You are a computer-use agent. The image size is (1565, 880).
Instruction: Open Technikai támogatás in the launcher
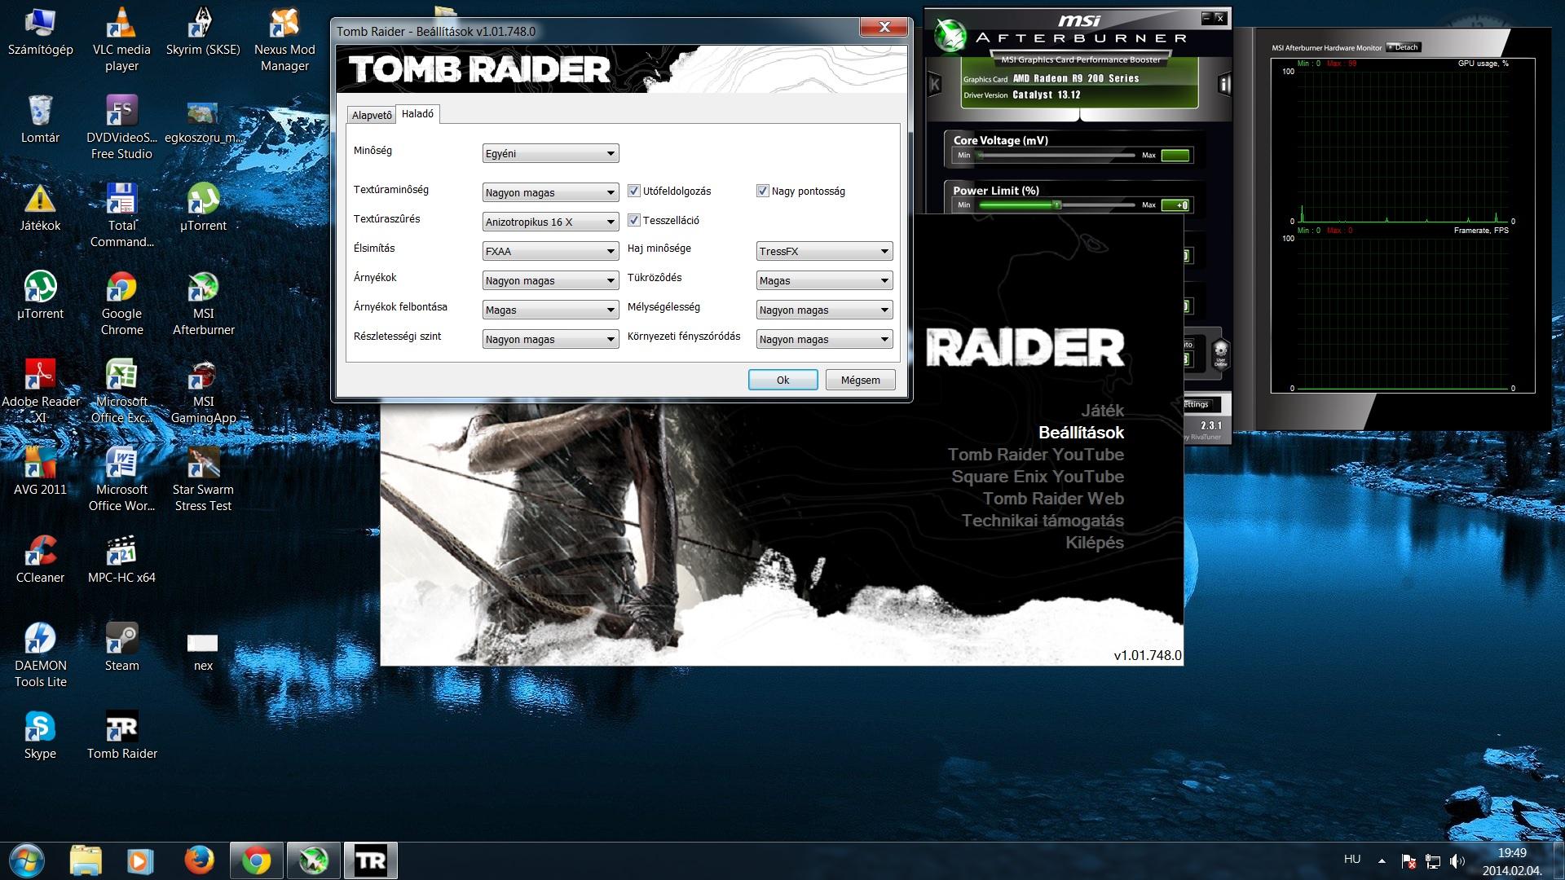[x=1043, y=521]
